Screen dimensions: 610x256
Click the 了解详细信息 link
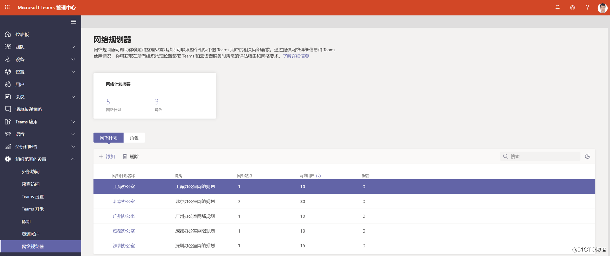tap(296, 56)
